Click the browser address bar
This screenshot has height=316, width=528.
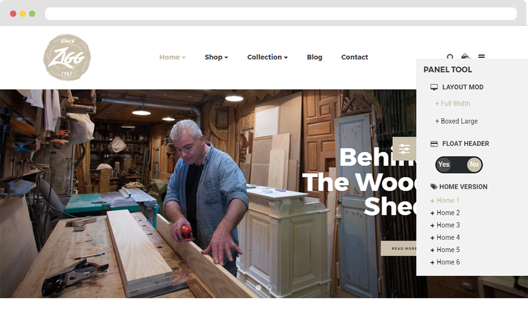click(281, 14)
